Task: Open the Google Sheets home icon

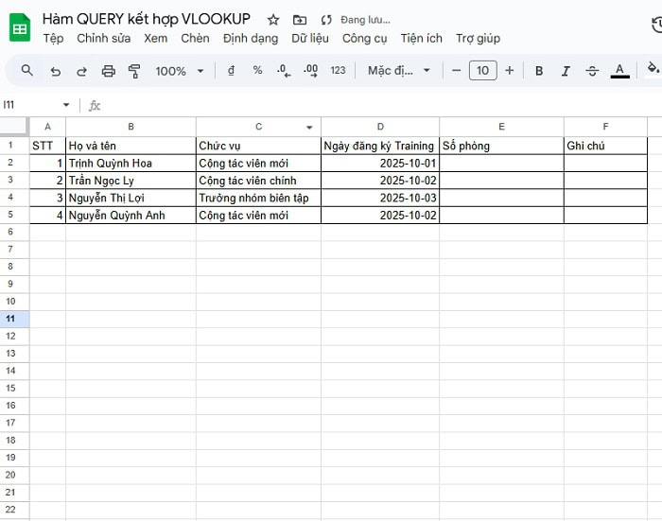Action: (x=20, y=28)
